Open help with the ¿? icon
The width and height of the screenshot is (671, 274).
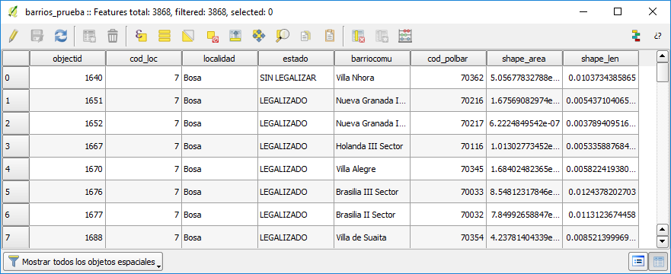pyautogui.click(x=658, y=36)
